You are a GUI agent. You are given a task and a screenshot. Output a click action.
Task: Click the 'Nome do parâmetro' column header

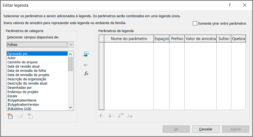click(x=129, y=39)
